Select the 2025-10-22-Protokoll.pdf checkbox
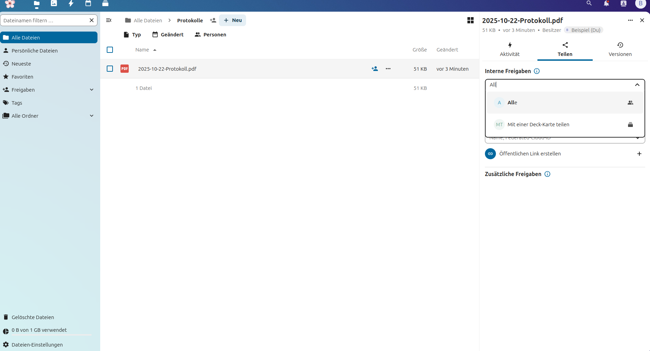650x351 pixels. (110, 69)
